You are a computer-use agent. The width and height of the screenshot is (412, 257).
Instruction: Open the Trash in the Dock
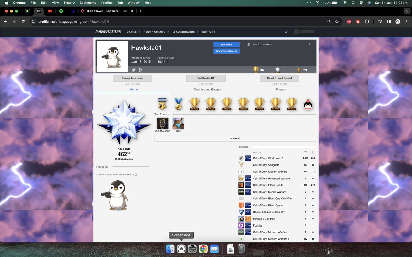point(242,249)
